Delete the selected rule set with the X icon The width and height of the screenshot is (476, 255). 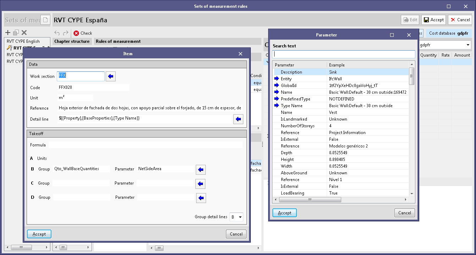(23, 32)
